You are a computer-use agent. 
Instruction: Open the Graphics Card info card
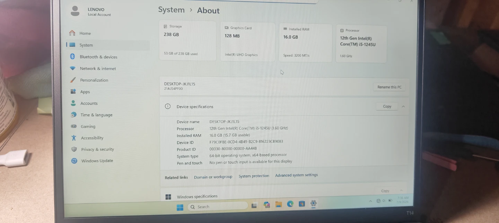coord(247,42)
